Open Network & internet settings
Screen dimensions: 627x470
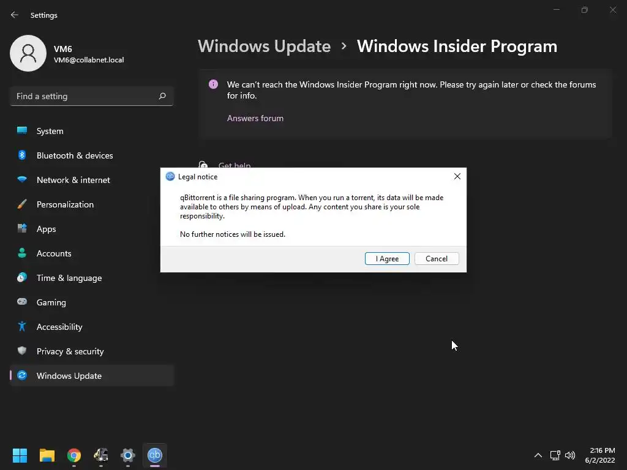coord(92,180)
